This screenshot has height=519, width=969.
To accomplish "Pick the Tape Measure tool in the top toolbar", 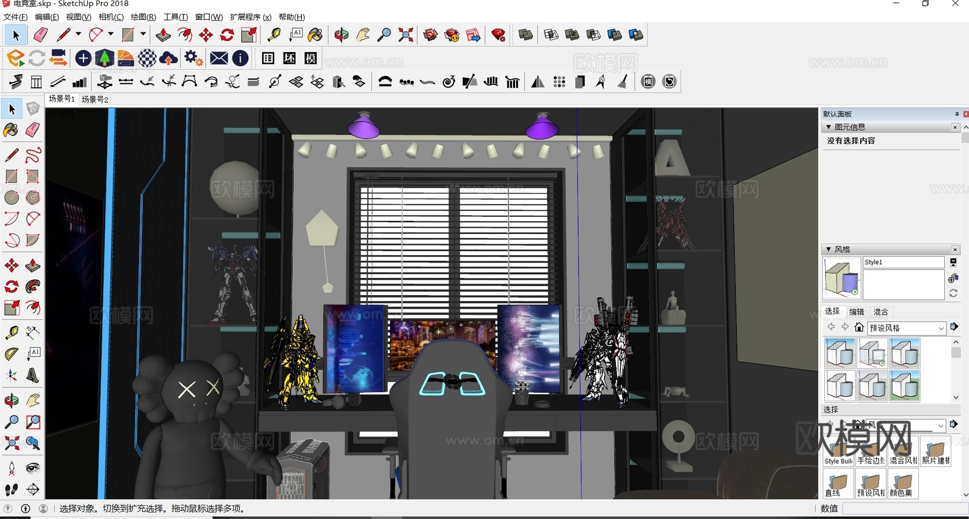I will [274, 35].
